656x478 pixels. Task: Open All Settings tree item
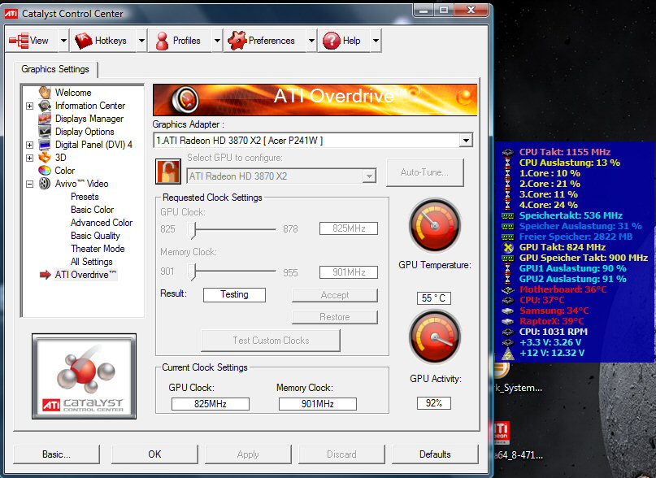pyautogui.click(x=91, y=261)
